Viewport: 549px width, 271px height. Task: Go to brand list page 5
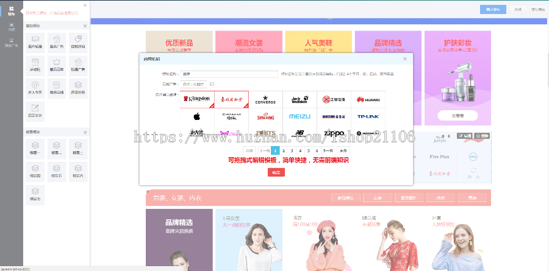309,150
